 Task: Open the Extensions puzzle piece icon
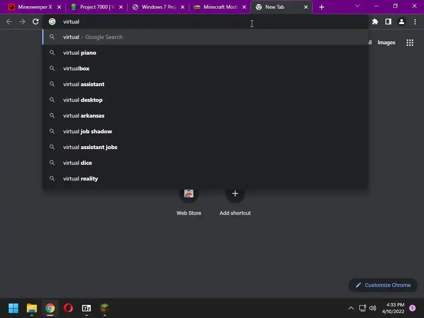[375, 22]
